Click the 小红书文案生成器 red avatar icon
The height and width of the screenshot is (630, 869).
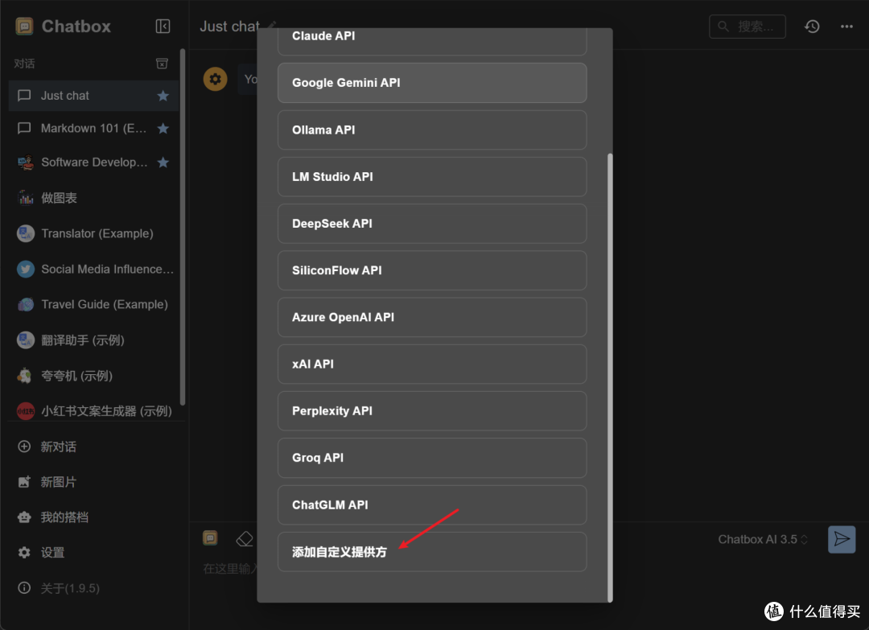[26, 411]
